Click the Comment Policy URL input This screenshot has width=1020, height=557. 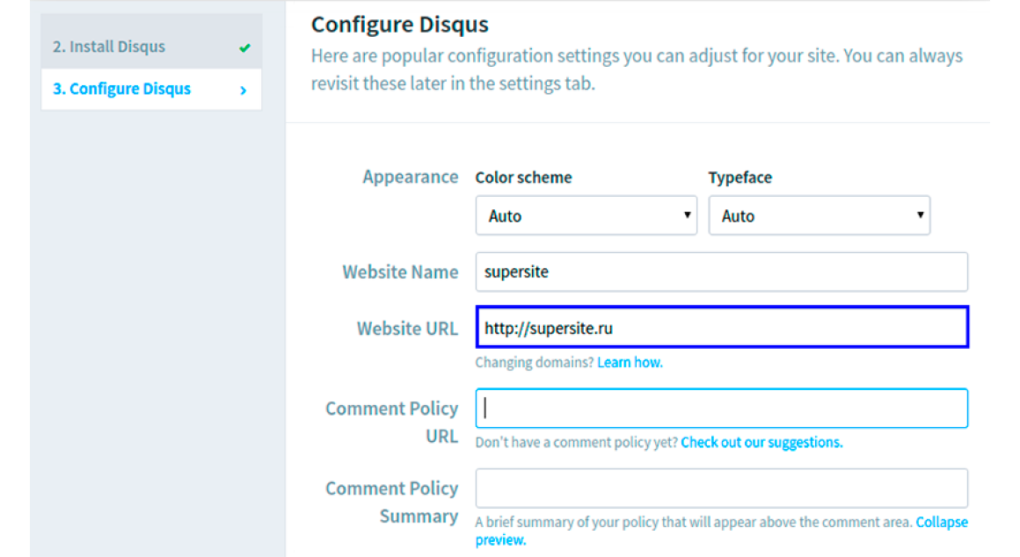click(x=721, y=409)
